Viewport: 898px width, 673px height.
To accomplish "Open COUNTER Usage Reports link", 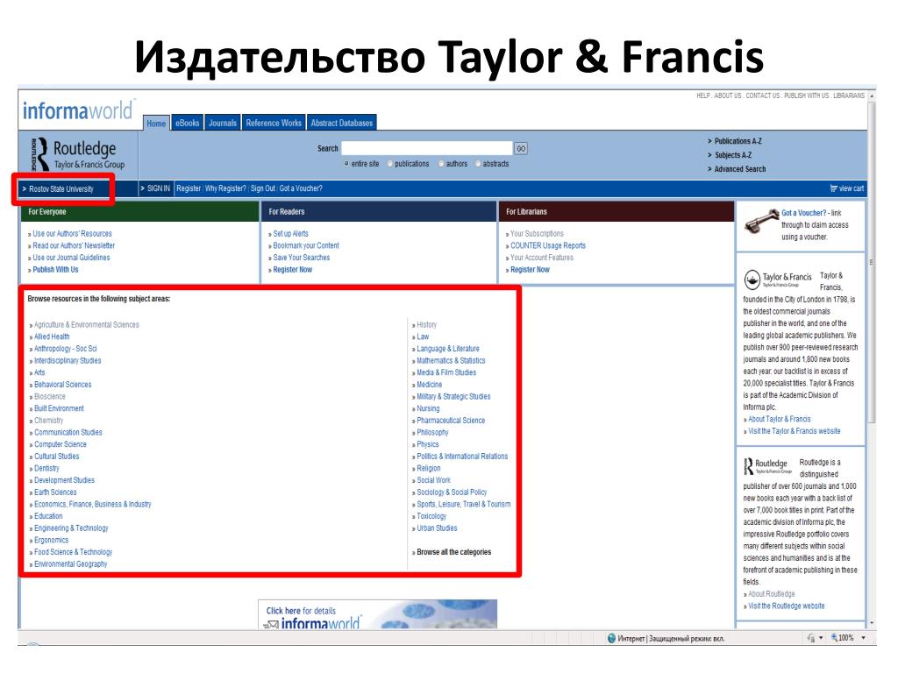I will (548, 245).
